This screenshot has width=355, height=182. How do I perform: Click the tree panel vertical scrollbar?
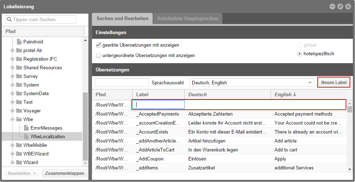(x=85, y=126)
